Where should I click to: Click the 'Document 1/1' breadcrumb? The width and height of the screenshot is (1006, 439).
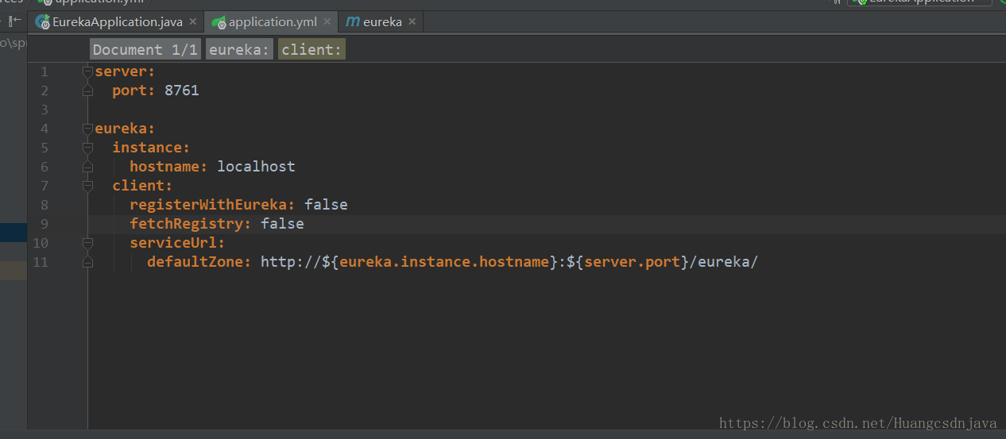click(145, 50)
